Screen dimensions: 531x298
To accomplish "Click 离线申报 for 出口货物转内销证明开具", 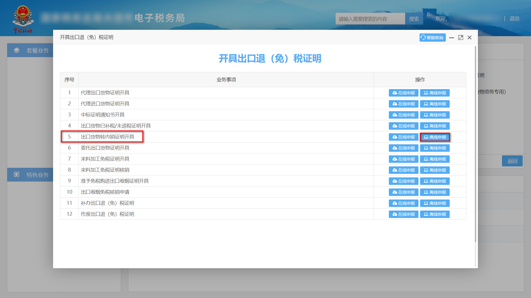I will 435,137.
